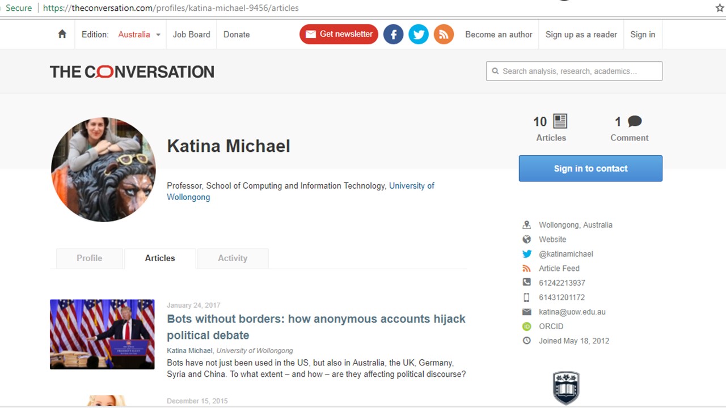
Task: Open the Bots without borders article title
Action: coord(316,327)
